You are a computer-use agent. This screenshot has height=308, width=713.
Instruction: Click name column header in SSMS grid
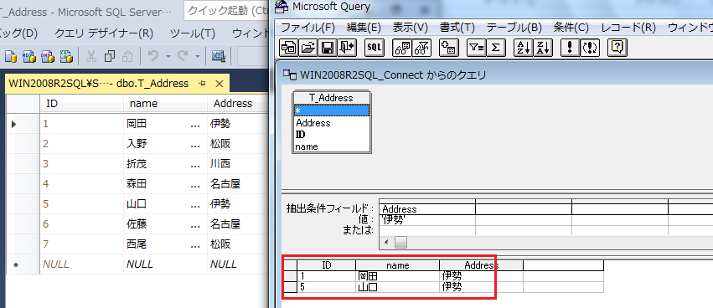[166, 104]
